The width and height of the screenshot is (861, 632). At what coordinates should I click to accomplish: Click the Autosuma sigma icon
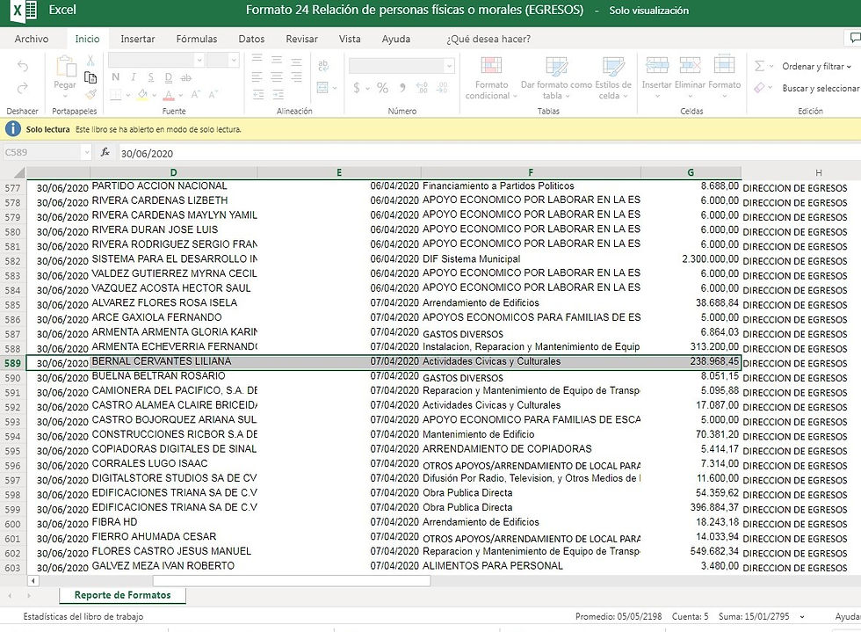point(759,66)
